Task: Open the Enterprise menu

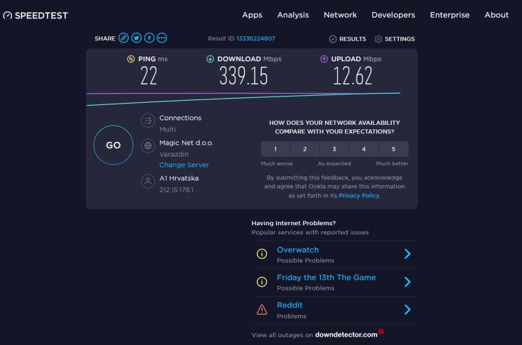Action: click(x=450, y=15)
